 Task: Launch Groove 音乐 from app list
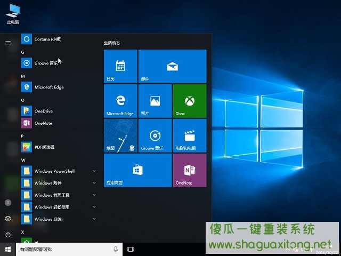pyautogui.click(x=59, y=63)
